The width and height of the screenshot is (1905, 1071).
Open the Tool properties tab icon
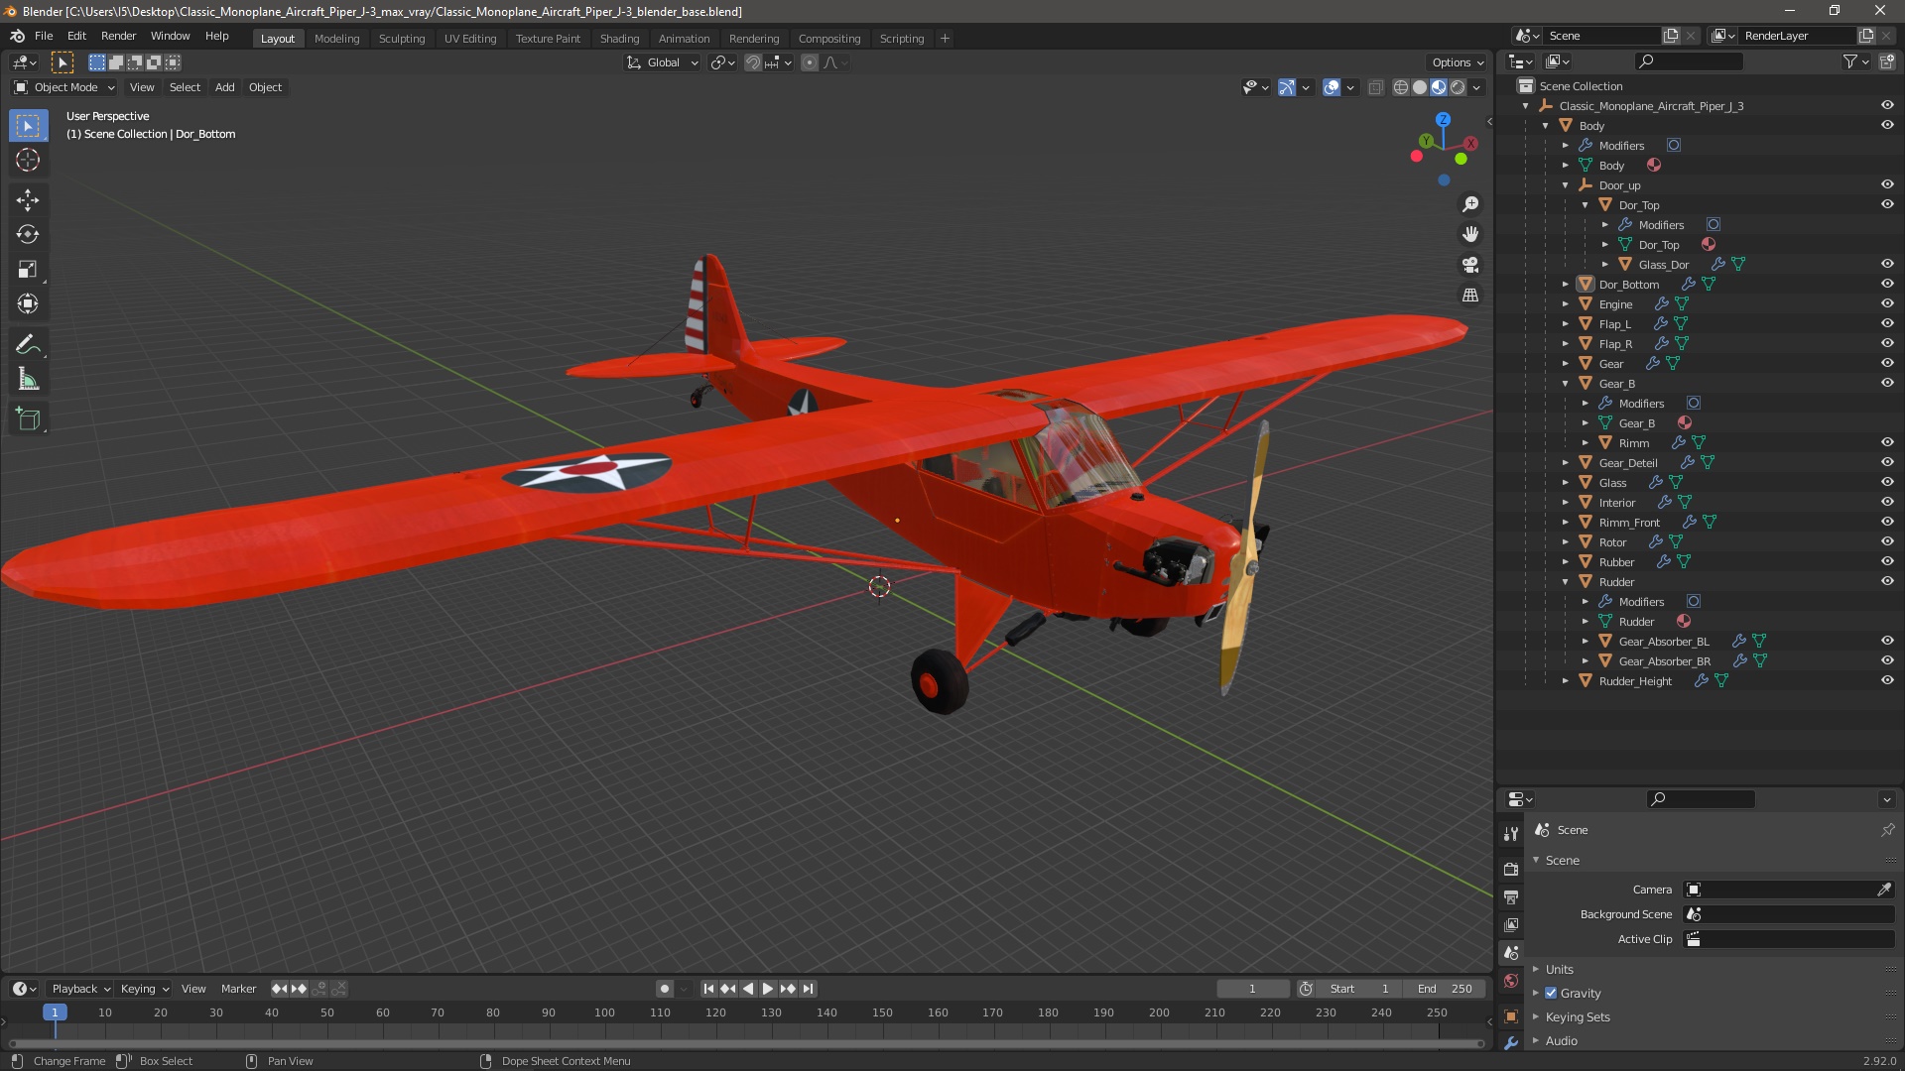tap(1511, 834)
